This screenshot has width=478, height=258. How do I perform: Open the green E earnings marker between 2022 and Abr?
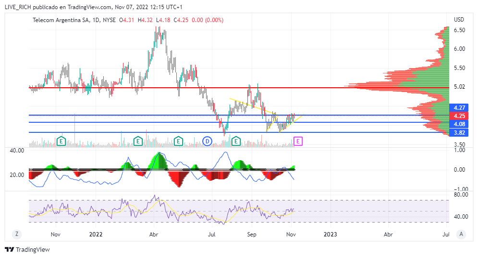tap(138, 141)
